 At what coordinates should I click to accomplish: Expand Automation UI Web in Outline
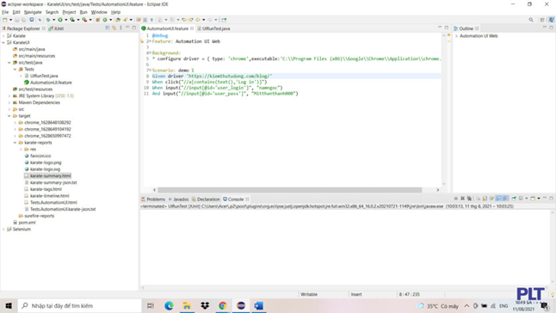tap(456, 36)
